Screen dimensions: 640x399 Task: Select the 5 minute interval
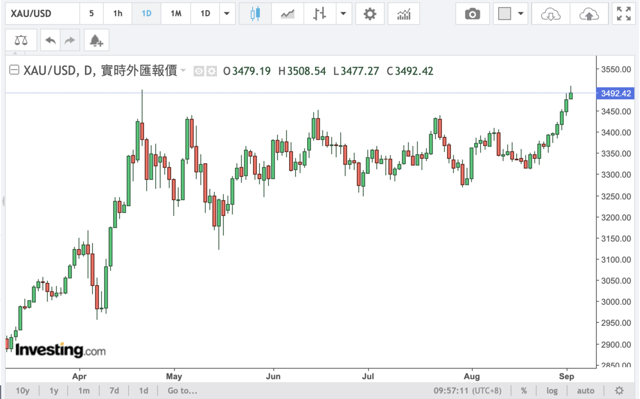(x=92, y=14)
